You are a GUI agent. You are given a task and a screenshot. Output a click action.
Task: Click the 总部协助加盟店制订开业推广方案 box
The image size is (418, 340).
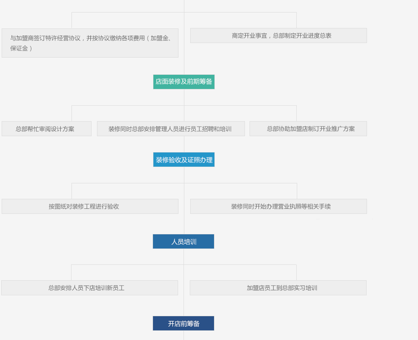tap(308, 129)
